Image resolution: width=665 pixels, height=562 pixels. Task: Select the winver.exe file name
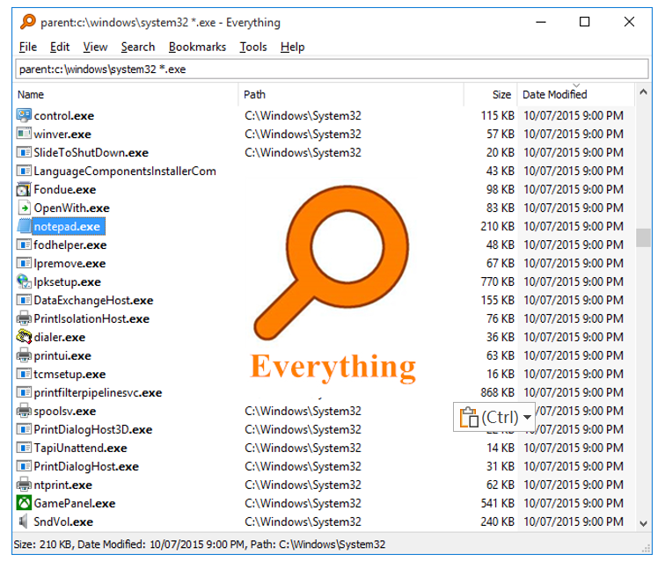point(62,135)
